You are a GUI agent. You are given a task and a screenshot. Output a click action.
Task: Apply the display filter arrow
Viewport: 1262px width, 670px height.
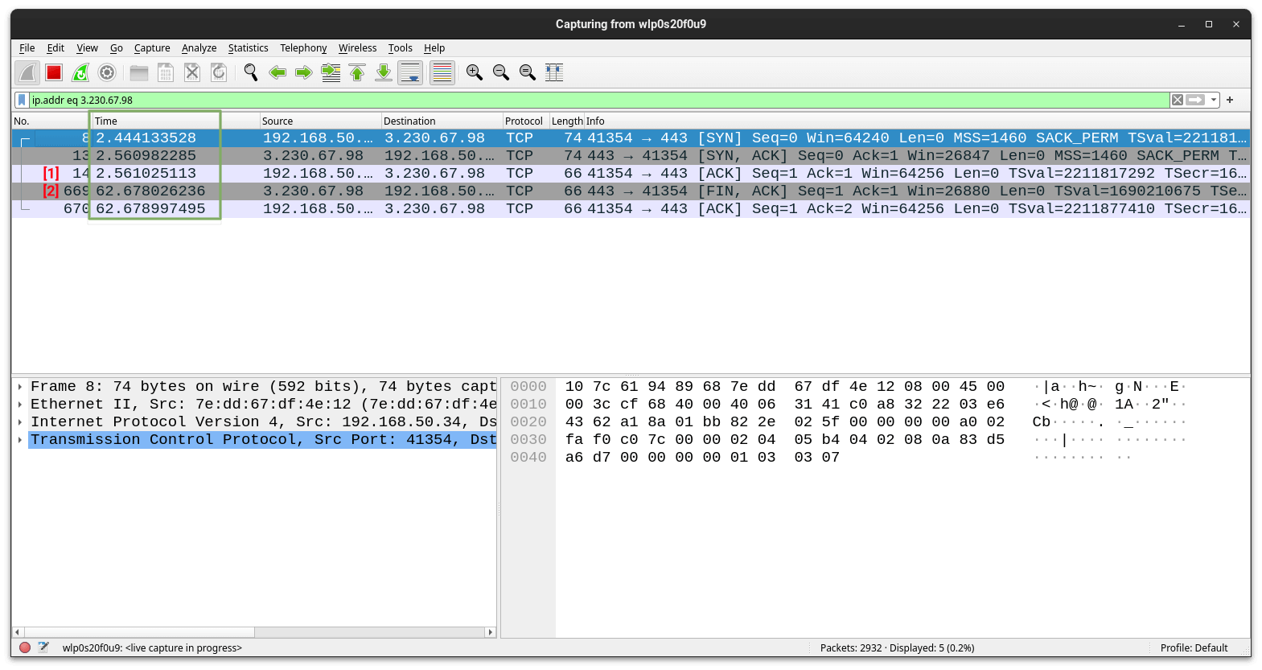1196,100
